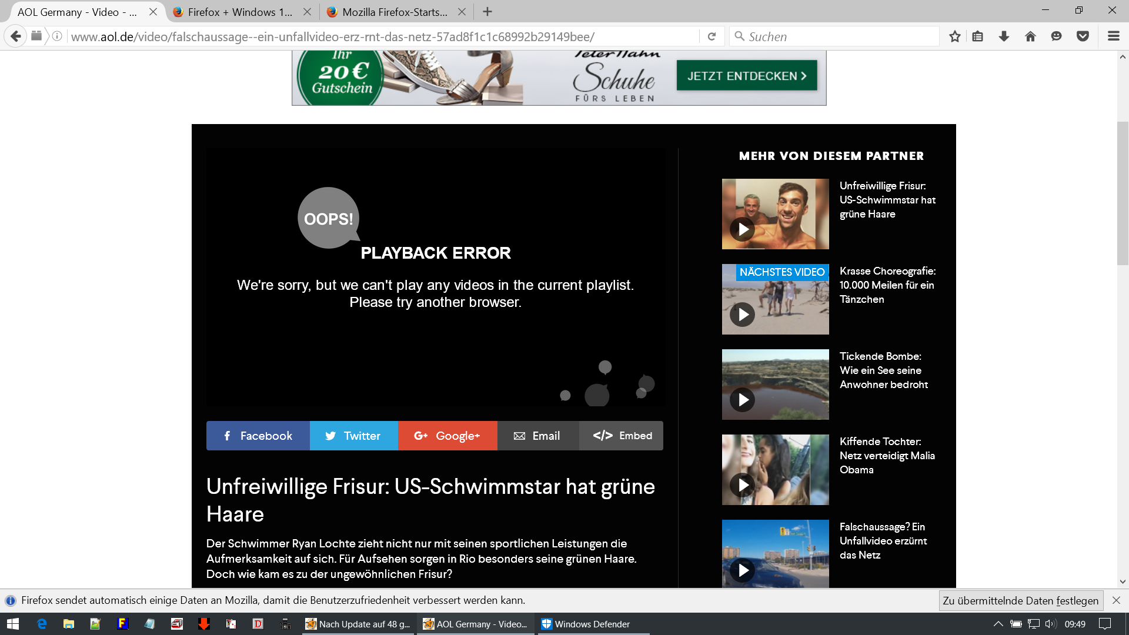Share the video on Facebook
The image size is (1129, 635).
258,436
